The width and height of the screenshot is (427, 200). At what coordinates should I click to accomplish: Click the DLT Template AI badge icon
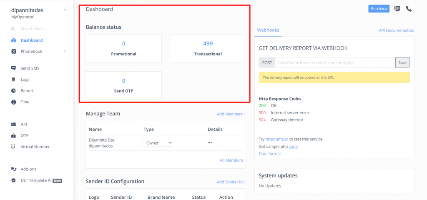tap(14, 180)
